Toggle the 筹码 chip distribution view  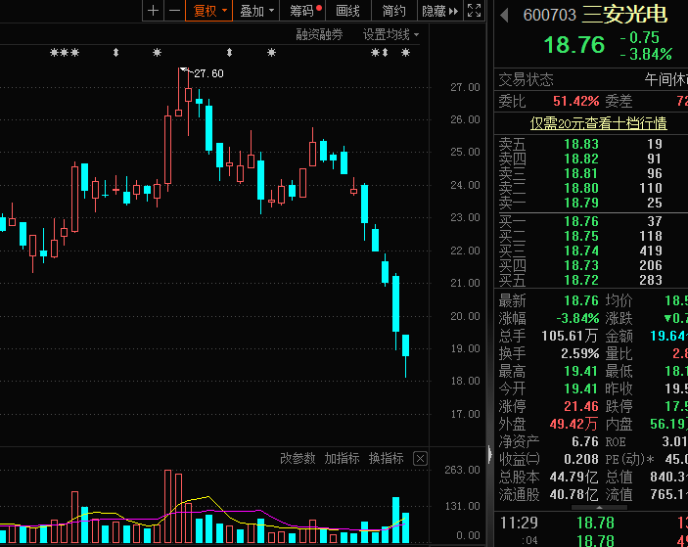(x=304, y=11)
